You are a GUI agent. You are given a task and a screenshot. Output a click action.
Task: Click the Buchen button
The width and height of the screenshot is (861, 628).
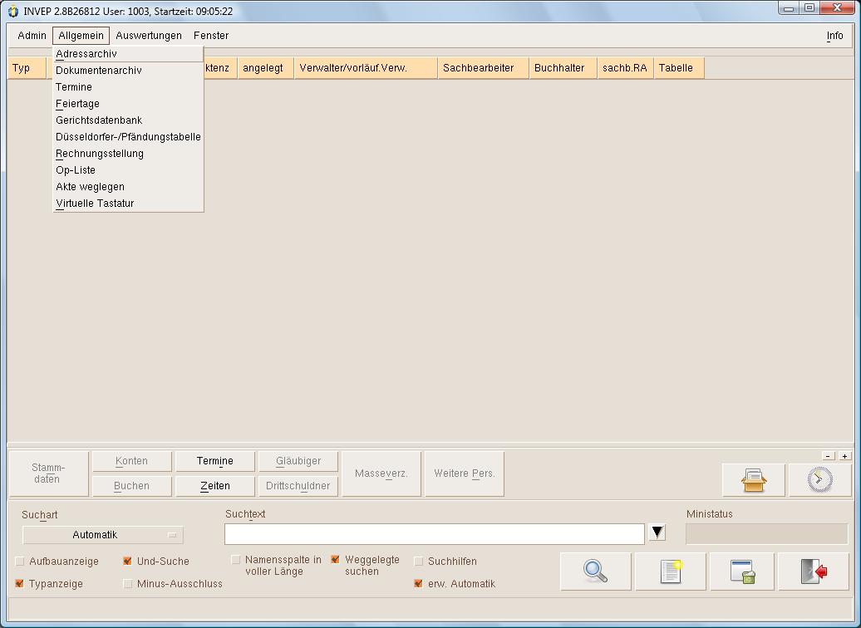click(x=132, y=486)
